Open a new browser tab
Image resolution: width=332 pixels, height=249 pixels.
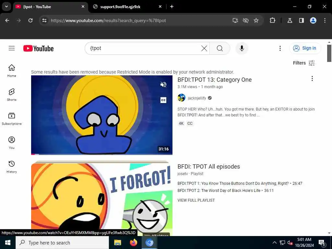172,6
